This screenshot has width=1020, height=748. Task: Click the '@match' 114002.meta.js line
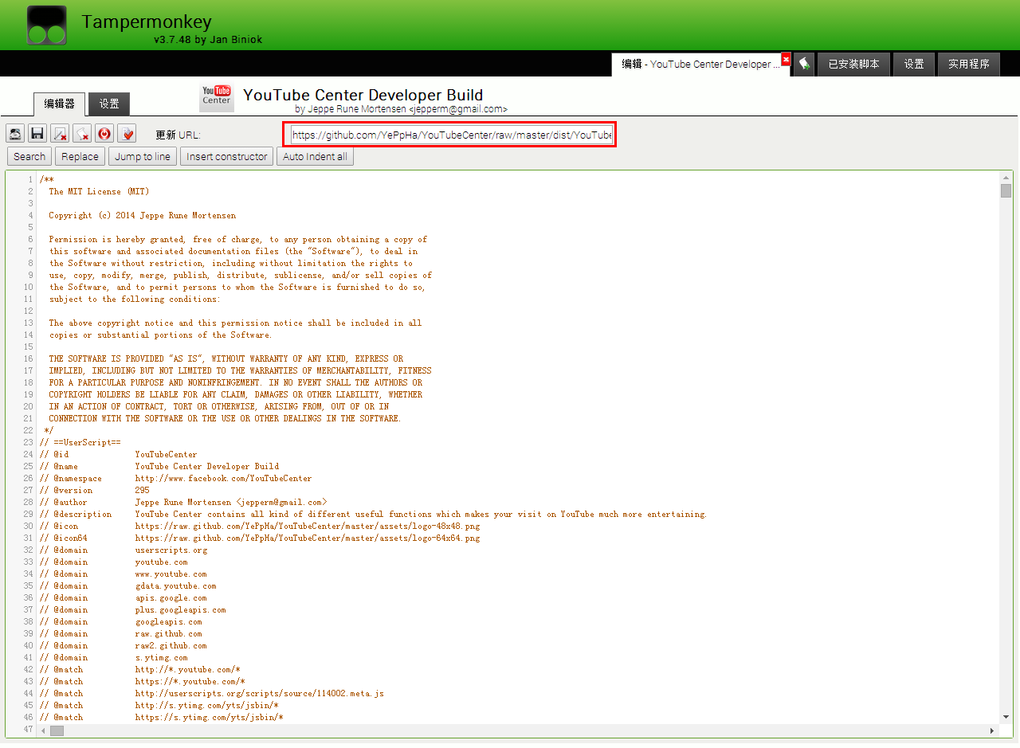211,693
